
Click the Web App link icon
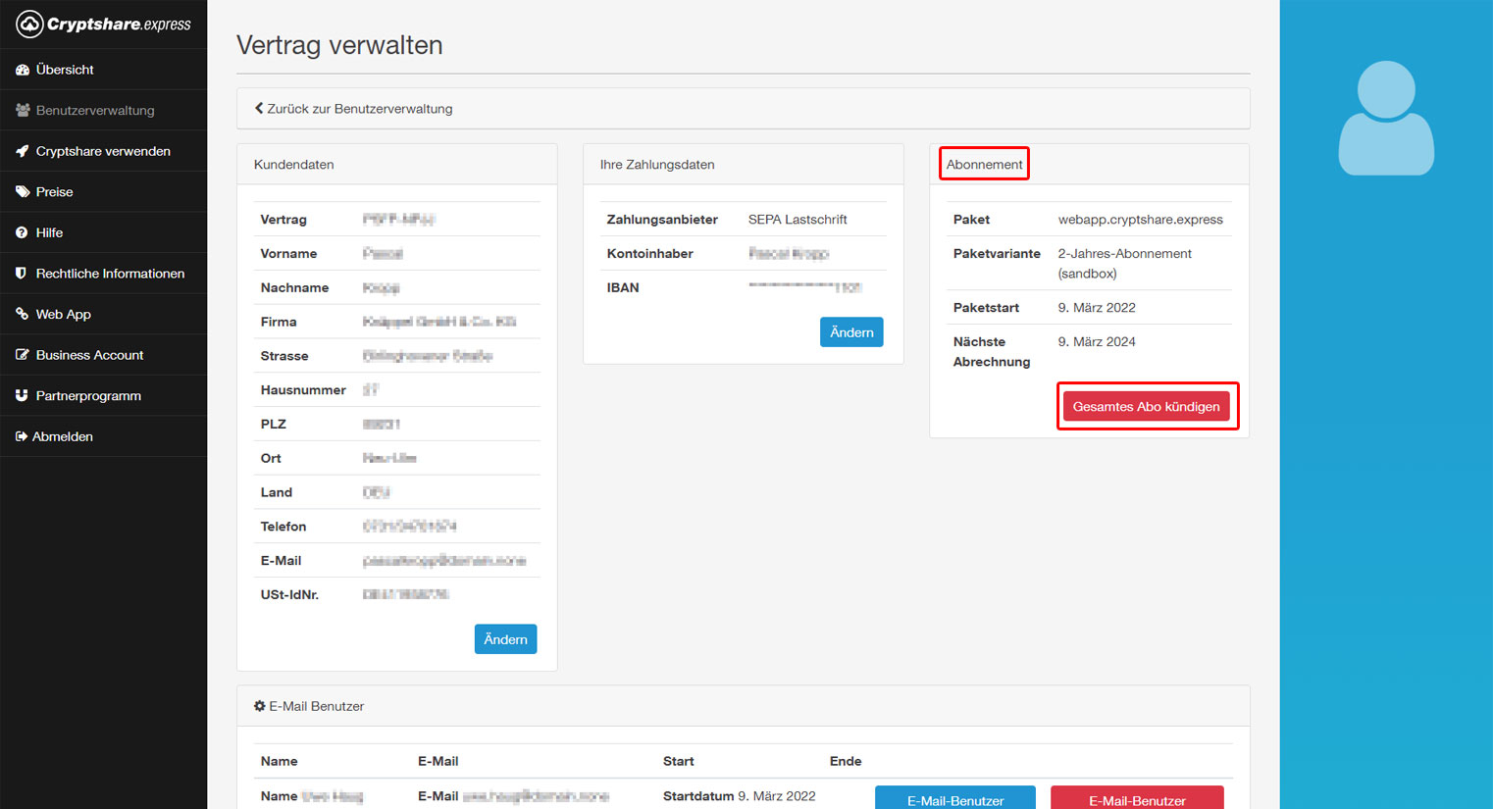click(22, 314)
